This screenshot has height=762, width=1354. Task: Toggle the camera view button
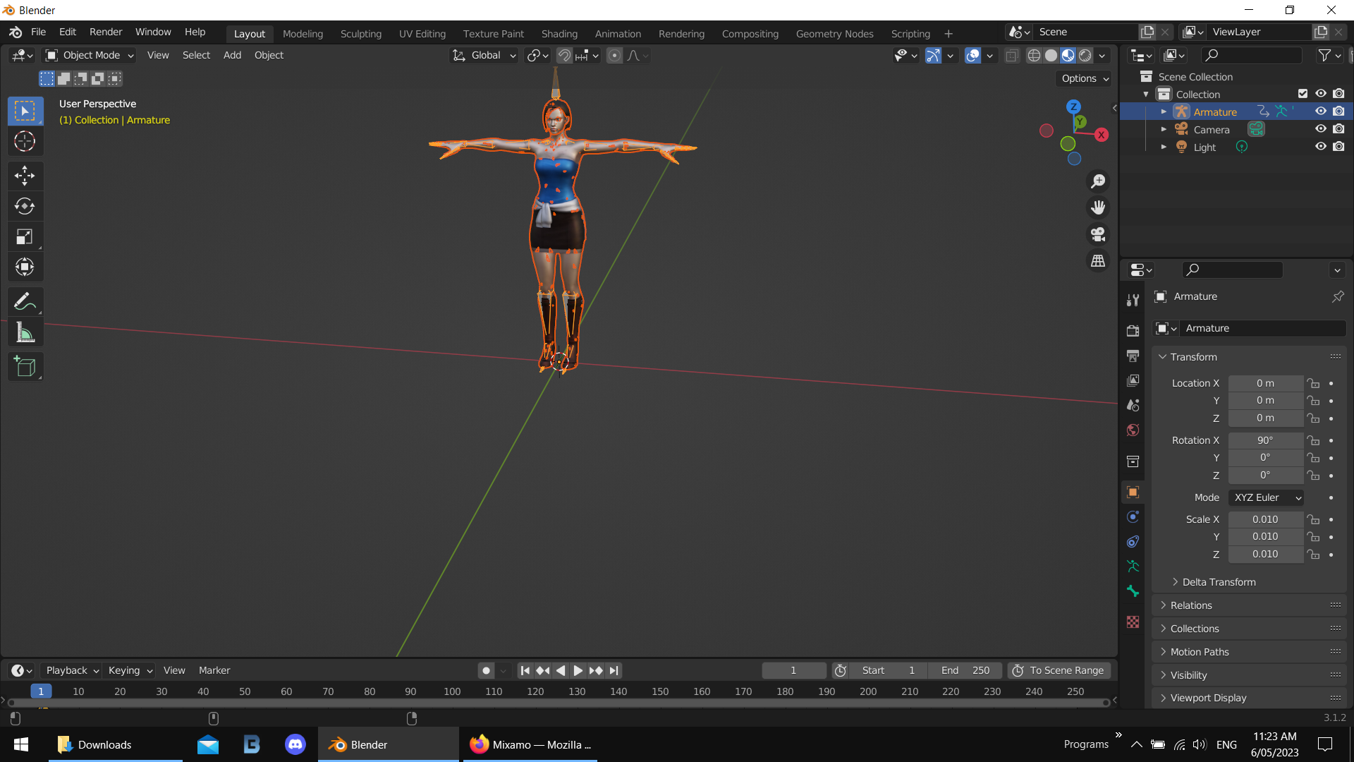(x=1098, y=234)
